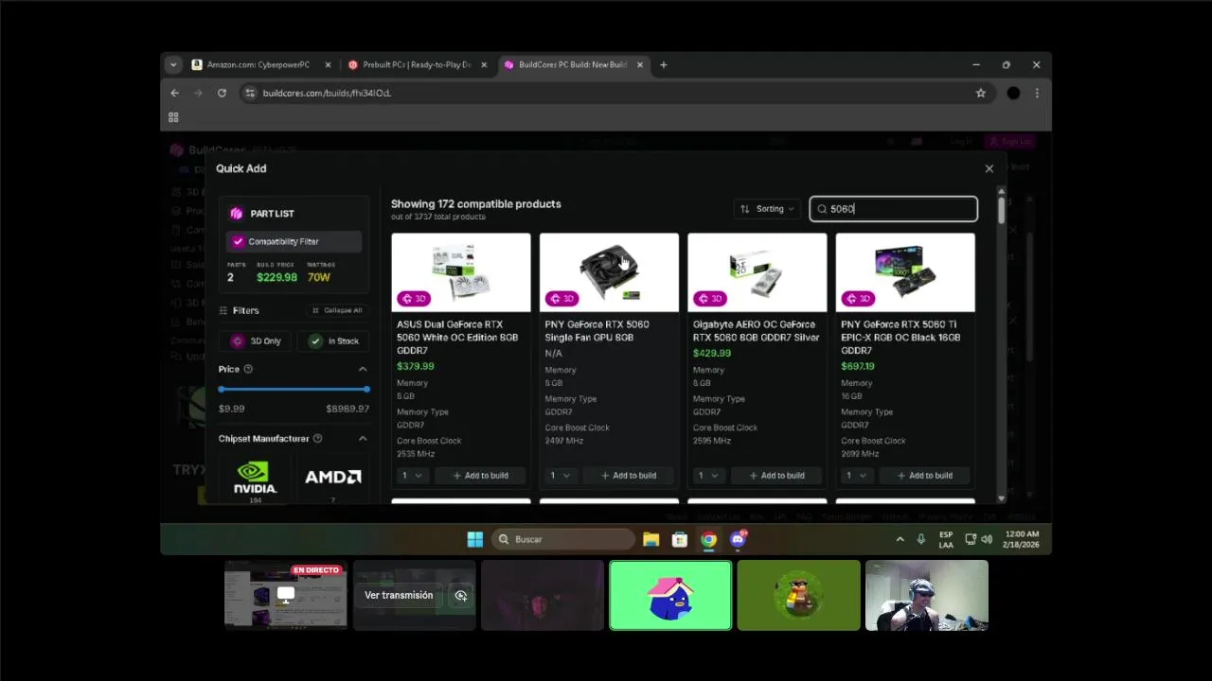Select AMD chipset manufacturer

332,478
